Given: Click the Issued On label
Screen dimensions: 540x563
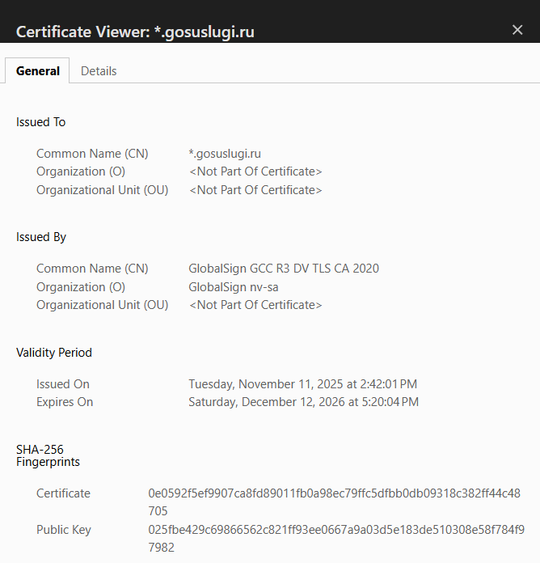Looking at the screenshot, I should [63, 384].
